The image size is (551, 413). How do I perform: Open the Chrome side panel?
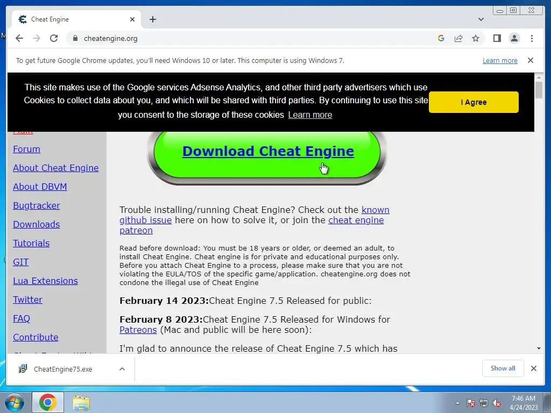coord(497,38)
